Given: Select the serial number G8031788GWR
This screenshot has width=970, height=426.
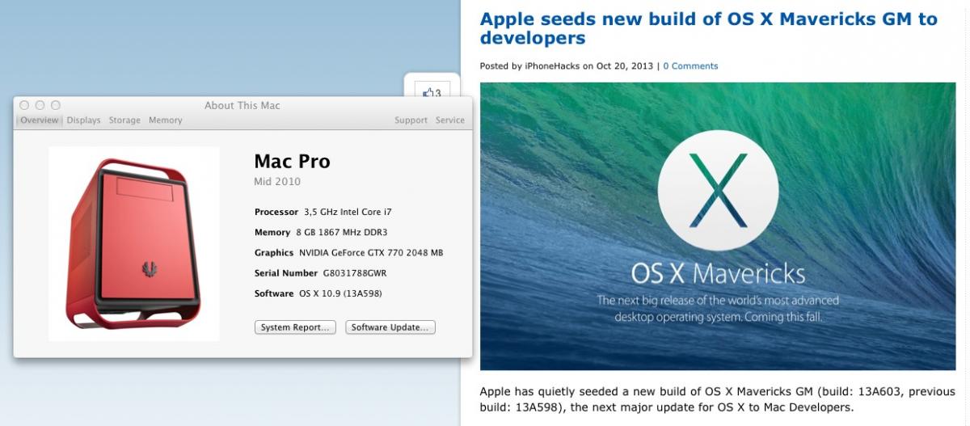Looking at the screenshot, I should 355,273.
